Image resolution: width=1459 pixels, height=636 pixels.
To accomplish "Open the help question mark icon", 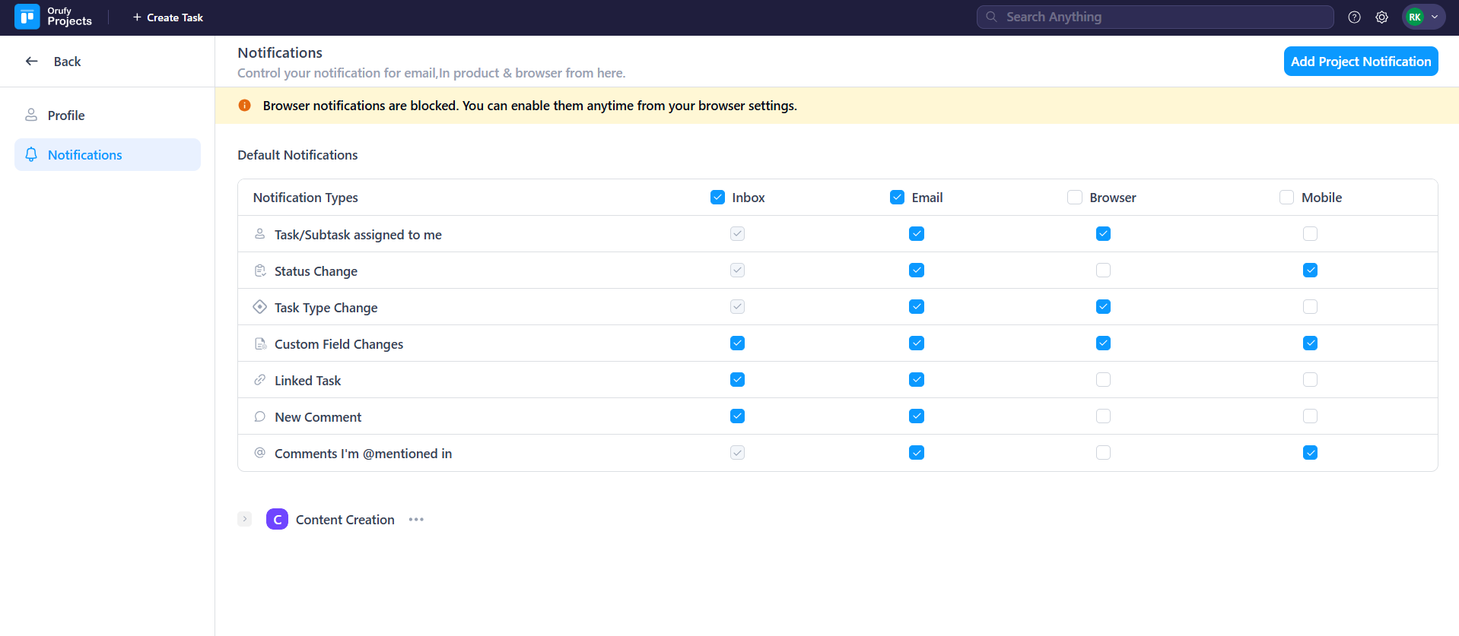I will coord(1354,17).
